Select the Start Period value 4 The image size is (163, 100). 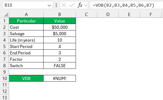60,46
